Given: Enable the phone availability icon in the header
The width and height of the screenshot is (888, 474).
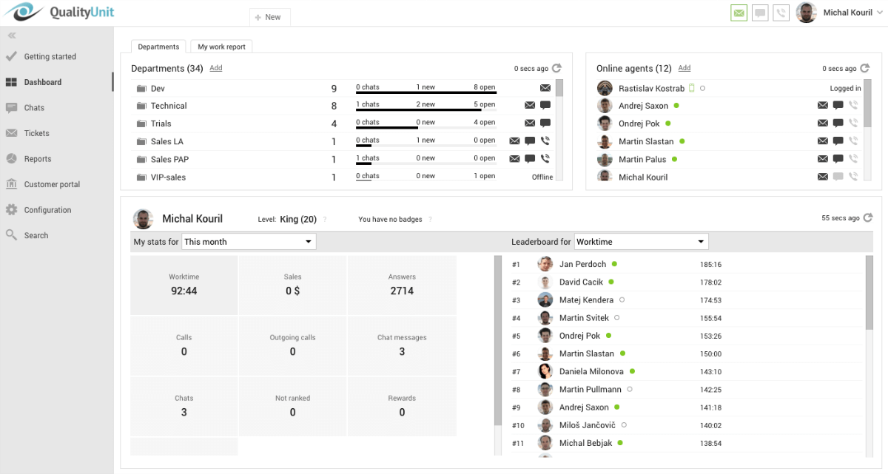Looking at the screenshot, I should tap(781, 12).
